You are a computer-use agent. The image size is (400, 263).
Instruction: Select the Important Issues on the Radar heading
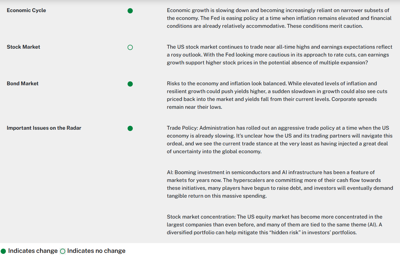click(x=44, y=128)
